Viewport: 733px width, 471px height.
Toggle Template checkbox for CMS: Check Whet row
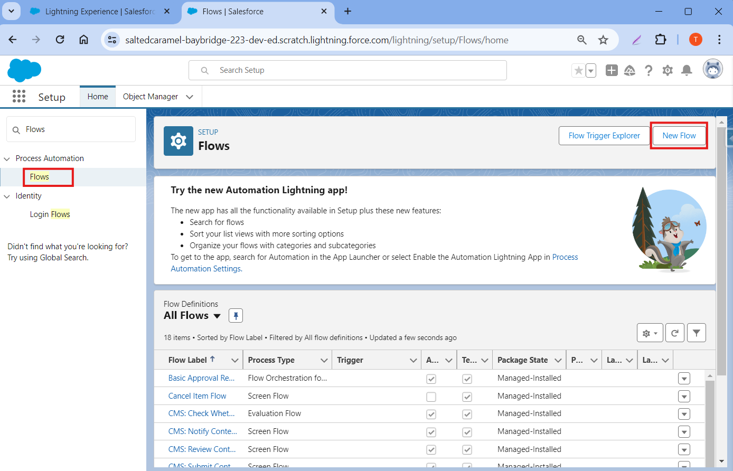(x=467, y=414)
